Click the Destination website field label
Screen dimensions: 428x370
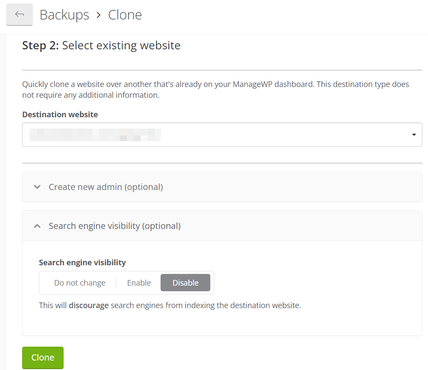(60, 115)
